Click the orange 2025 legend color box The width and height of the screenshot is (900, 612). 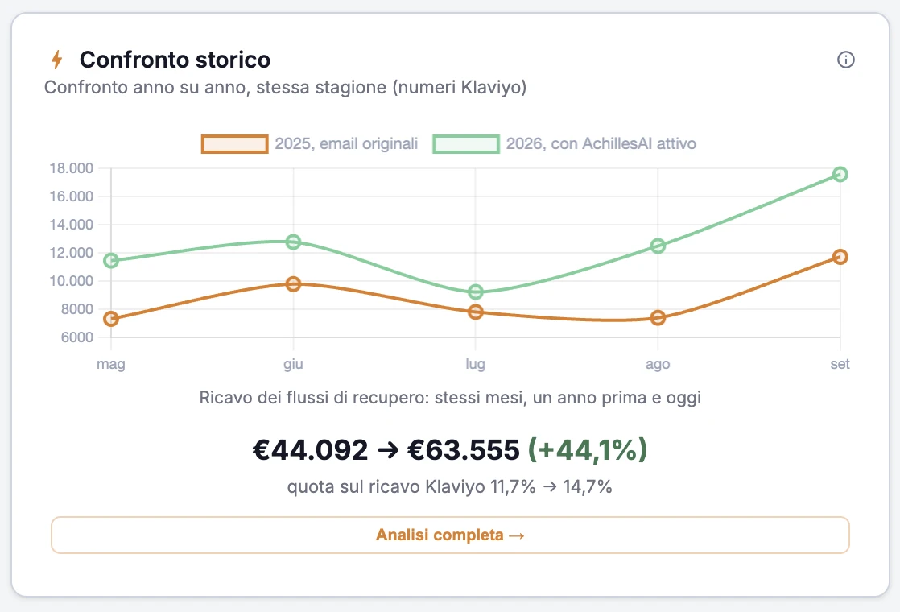[235, 144]
